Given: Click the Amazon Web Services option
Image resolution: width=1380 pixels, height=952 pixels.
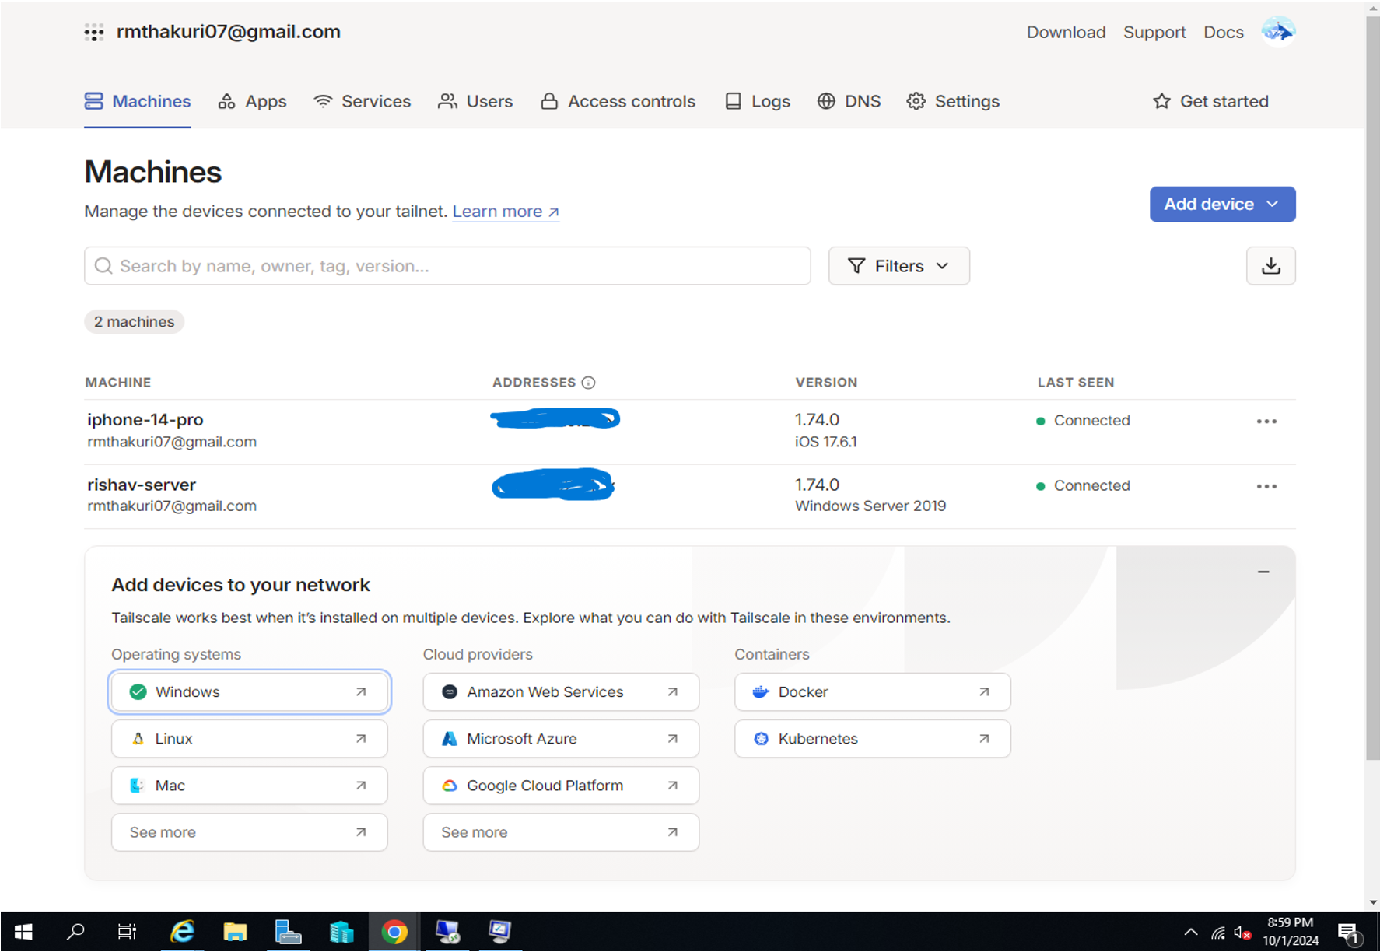Looking at the screenshot, I should coord(561,691).
